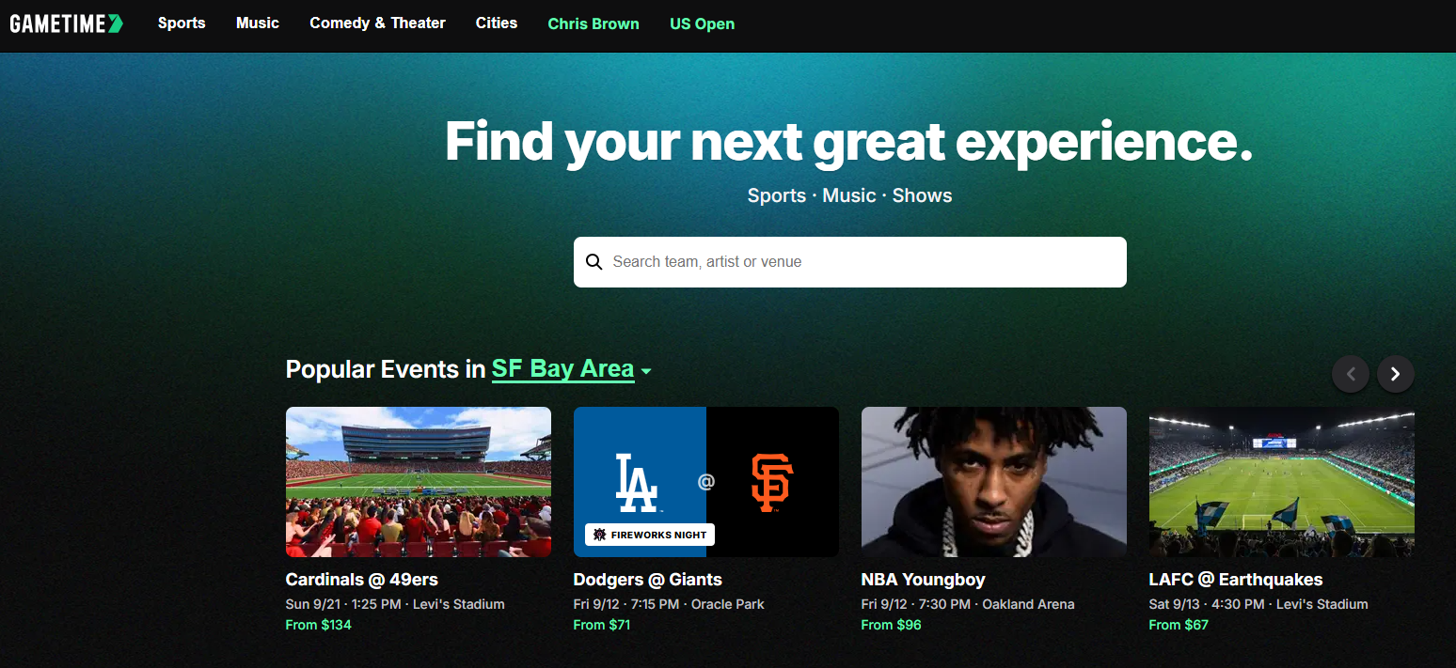
Task: Open the LAFC @ Earthquakes field thumbnail
Action: click(x=1282, y=482)
